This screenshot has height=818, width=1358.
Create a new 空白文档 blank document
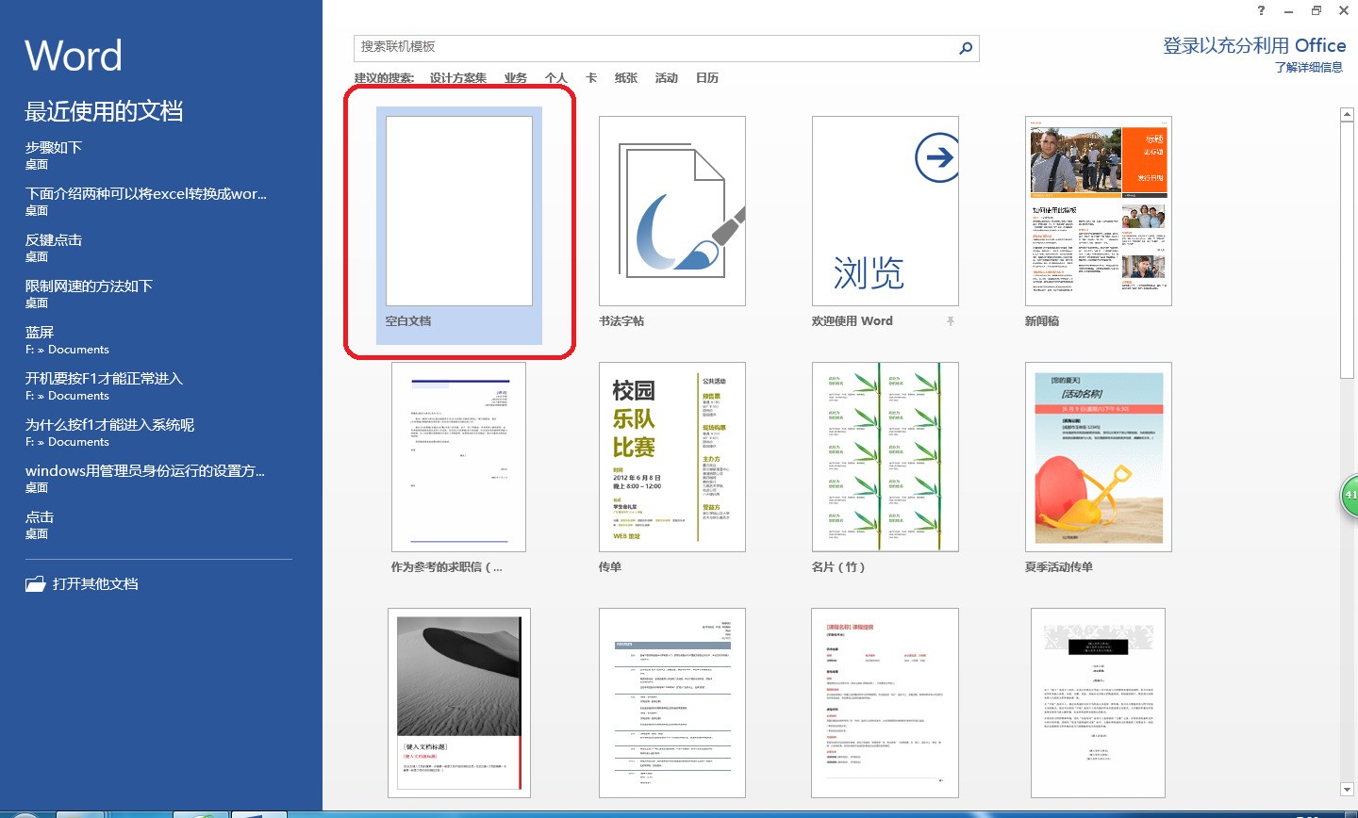coord(459,224)
